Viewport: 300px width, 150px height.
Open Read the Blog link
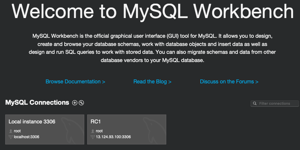pos(152,82)
